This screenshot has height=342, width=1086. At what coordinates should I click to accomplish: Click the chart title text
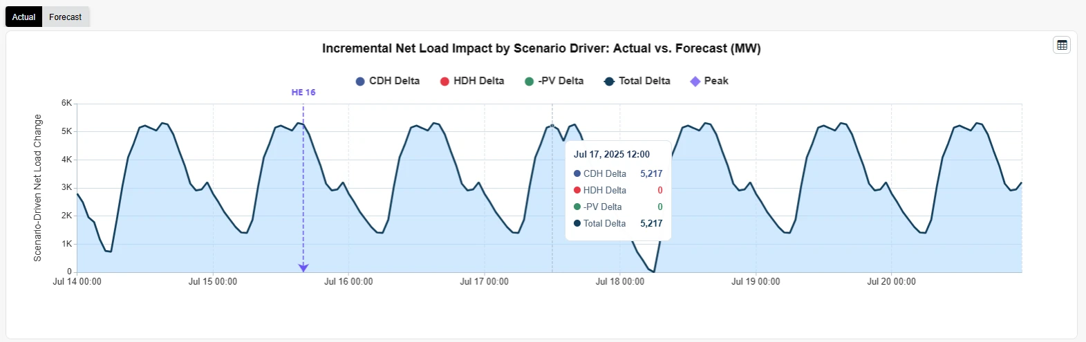click(x=541, y=48)
